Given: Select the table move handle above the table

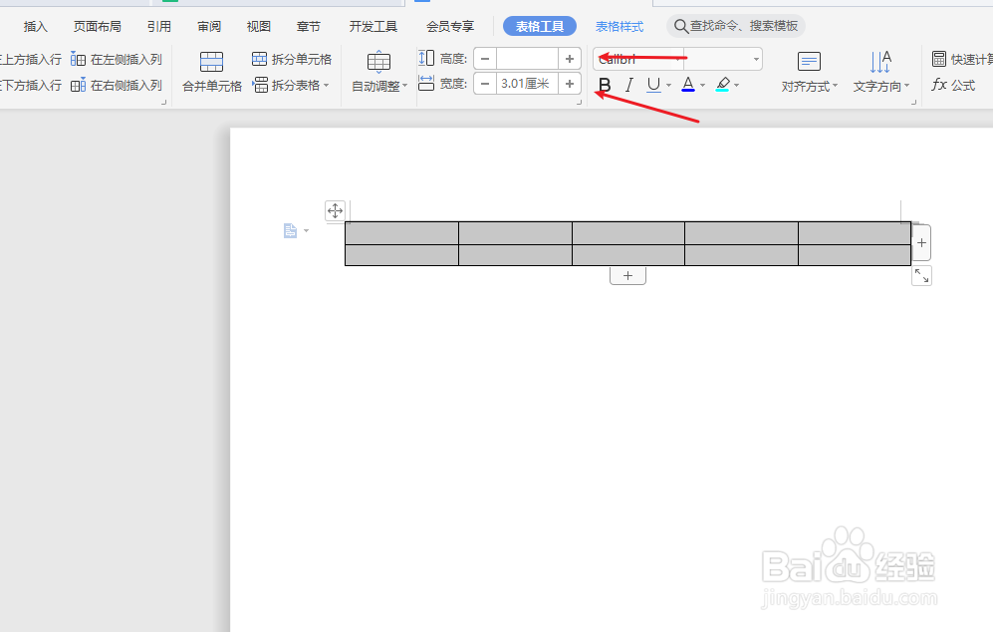Looking at the screenshot, I should (336, 210).
